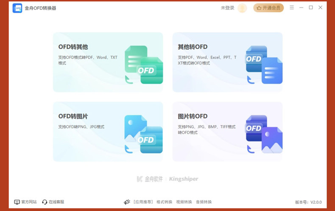The height and width of the screenshot is (211, 335).
Task: Open the OFD转图片 card
Action: click(x=108, y=132)
